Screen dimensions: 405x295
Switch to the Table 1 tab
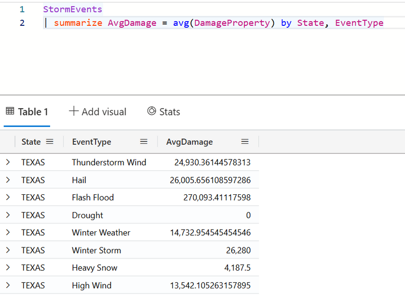tap(27, 112)
